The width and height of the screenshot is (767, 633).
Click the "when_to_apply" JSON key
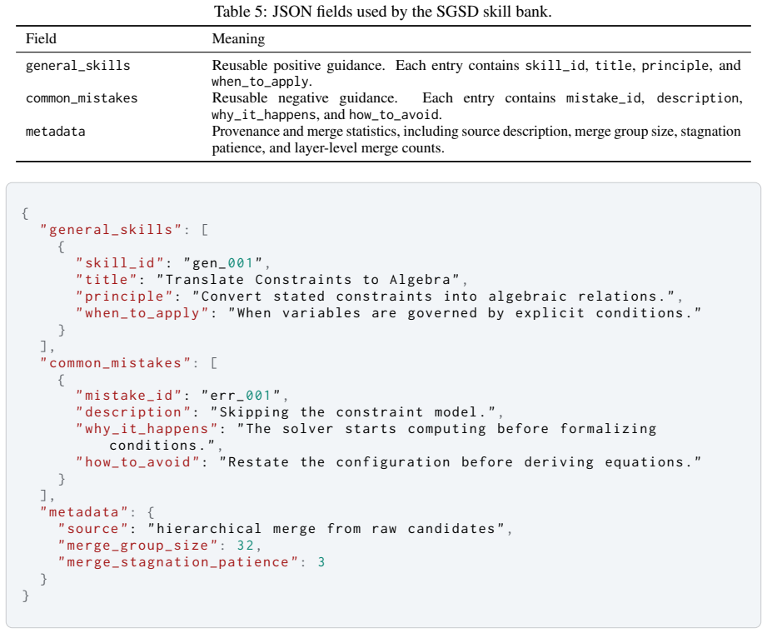click(142, 313)
